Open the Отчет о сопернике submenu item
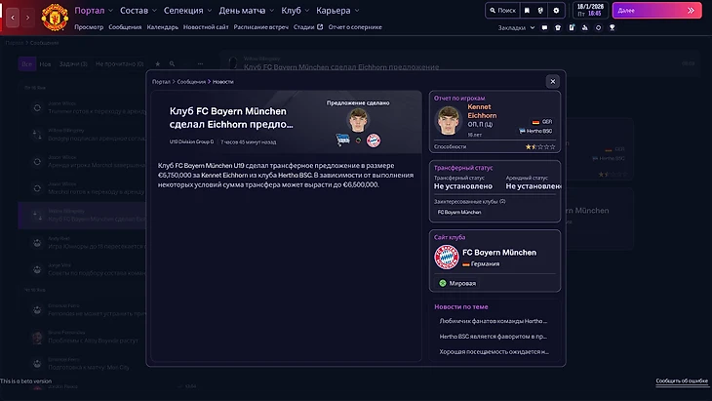 [x=355, y=27]
